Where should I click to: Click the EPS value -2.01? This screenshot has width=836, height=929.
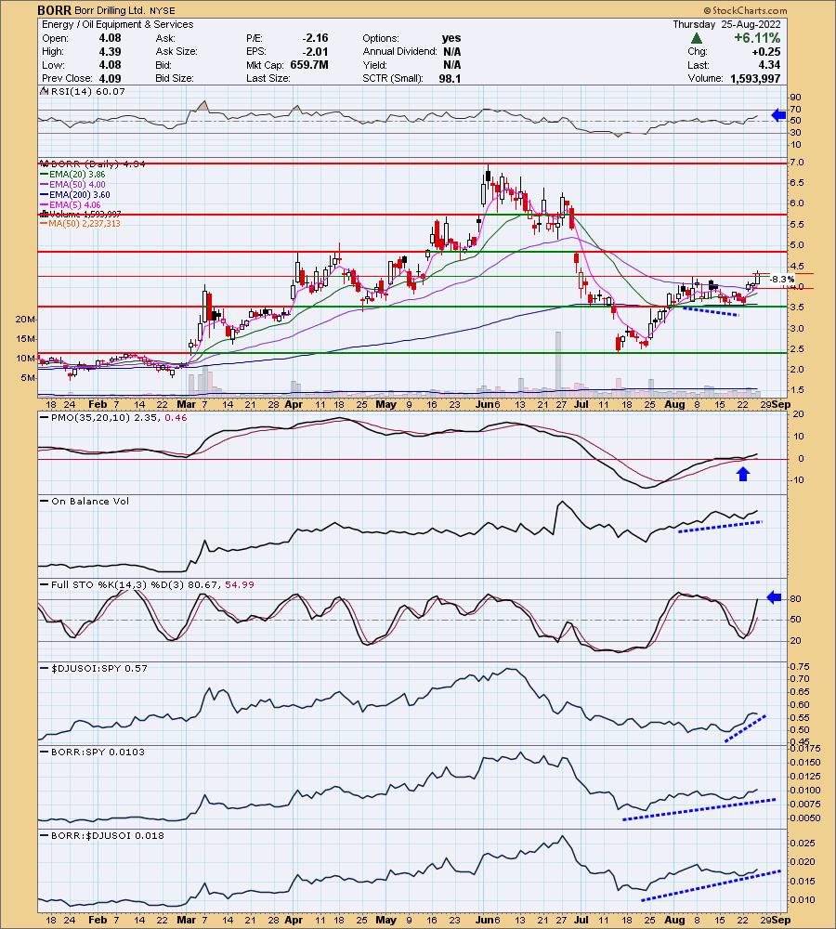point(315,51)
